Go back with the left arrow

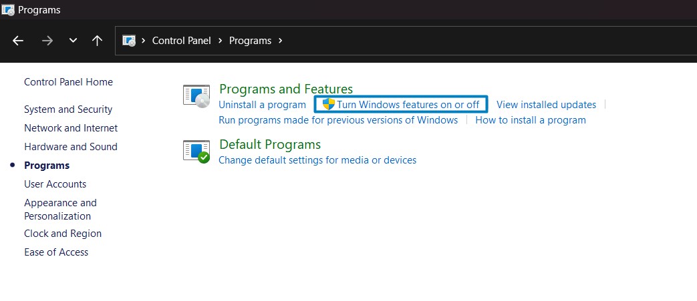[x=18, y=41]
